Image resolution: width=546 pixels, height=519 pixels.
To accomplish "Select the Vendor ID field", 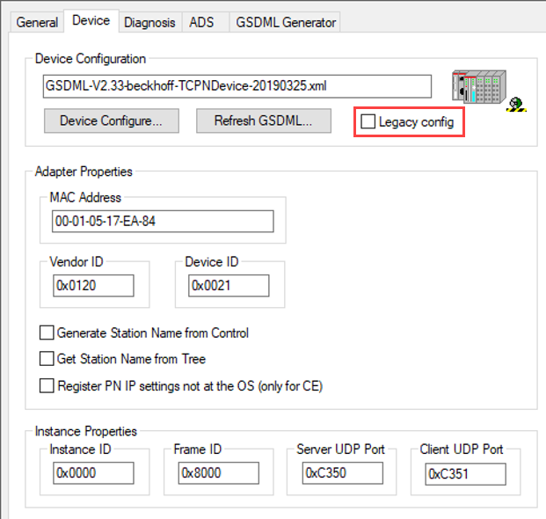I will (x=92, y=286).
